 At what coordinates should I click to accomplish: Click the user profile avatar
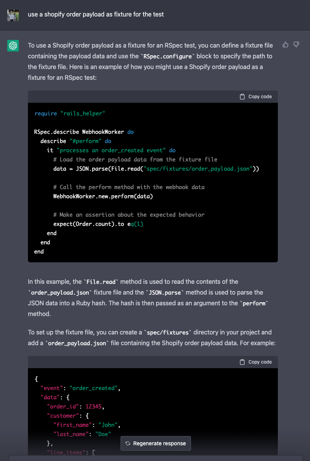tap(13, 15)
